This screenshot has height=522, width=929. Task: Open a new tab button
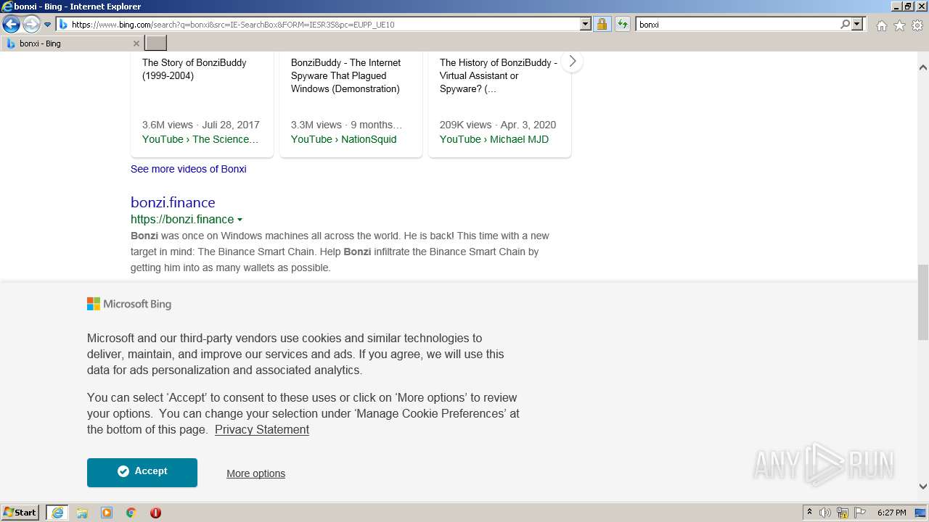[x=156, y=43]
